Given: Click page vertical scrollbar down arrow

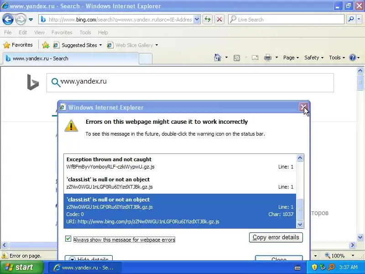Looking at the screenshot, I should (360, 237).
